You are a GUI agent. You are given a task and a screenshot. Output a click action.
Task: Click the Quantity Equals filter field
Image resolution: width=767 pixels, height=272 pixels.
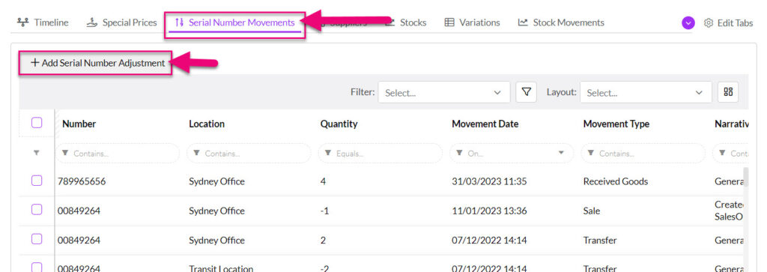coord(380,153)
